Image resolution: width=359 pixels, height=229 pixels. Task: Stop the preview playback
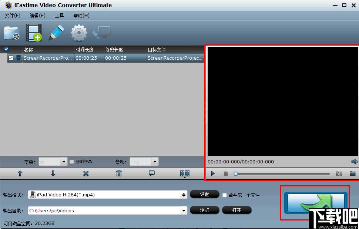pos(226,173)
